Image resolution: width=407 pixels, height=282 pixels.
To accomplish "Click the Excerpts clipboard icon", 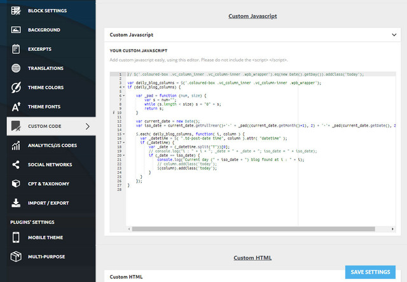I will click(x=16, y=49).
